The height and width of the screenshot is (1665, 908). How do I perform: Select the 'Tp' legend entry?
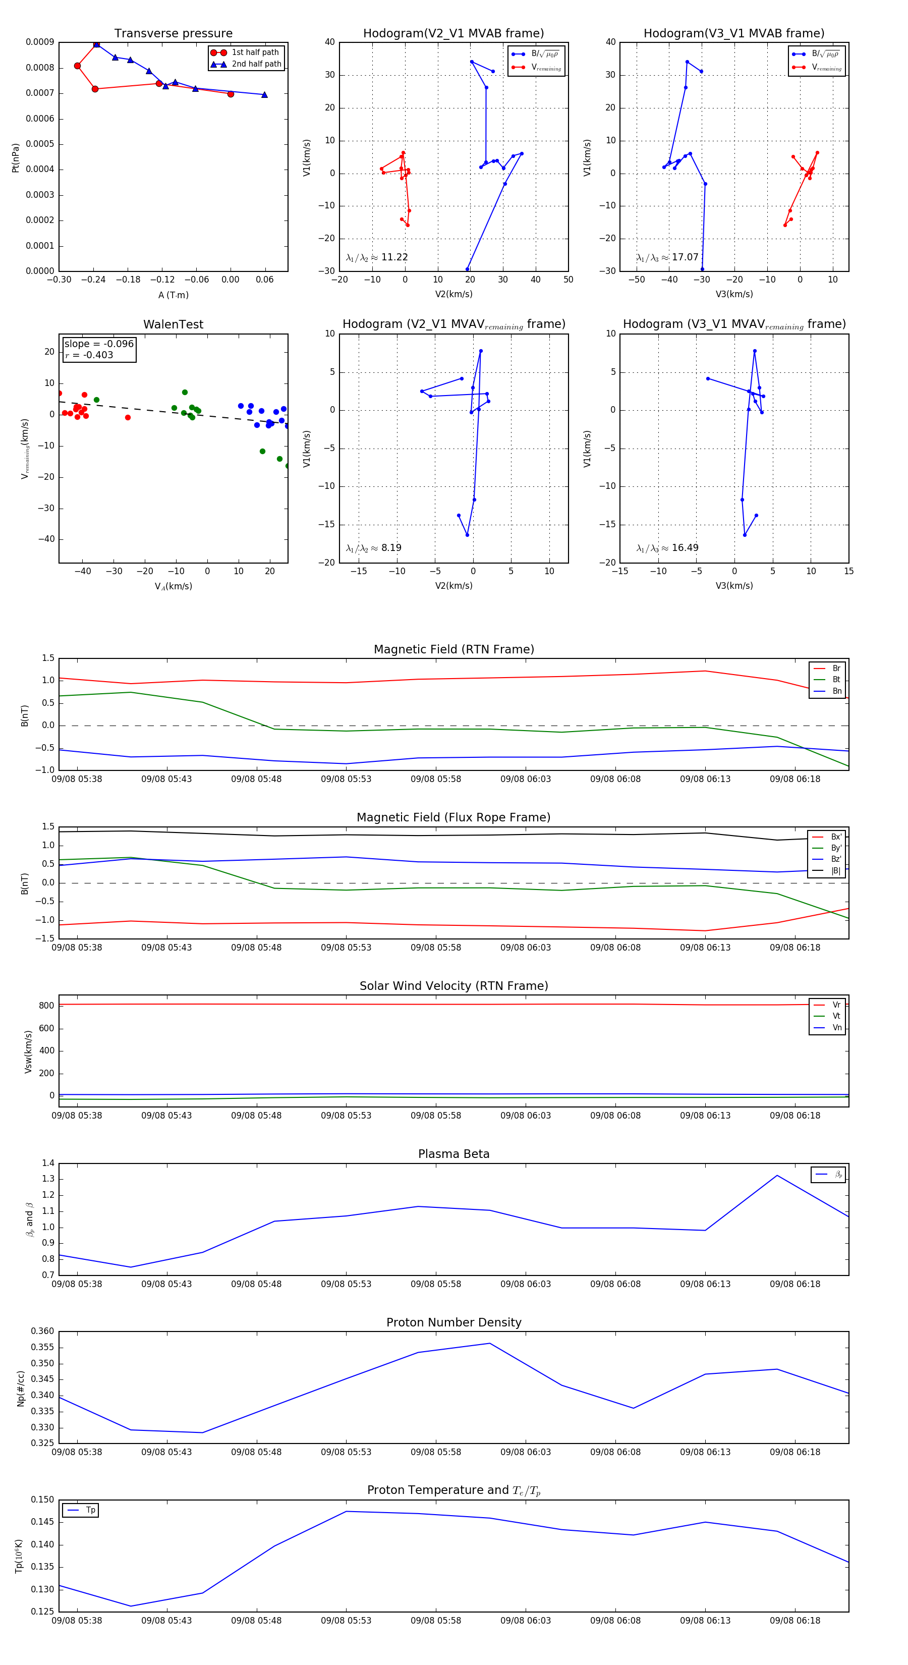pyautogui.click(x=81, y=1510)
